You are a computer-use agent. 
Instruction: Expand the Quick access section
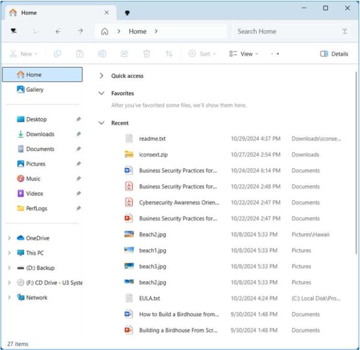click(x=101, y=76)
